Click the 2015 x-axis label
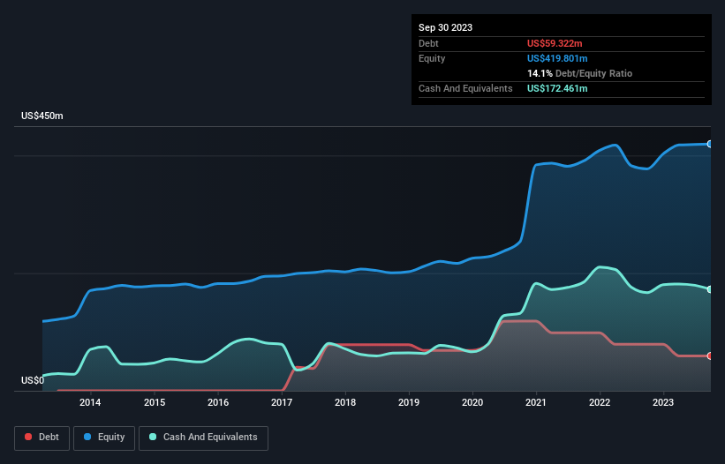725x464 pixels. click(155, 402)
